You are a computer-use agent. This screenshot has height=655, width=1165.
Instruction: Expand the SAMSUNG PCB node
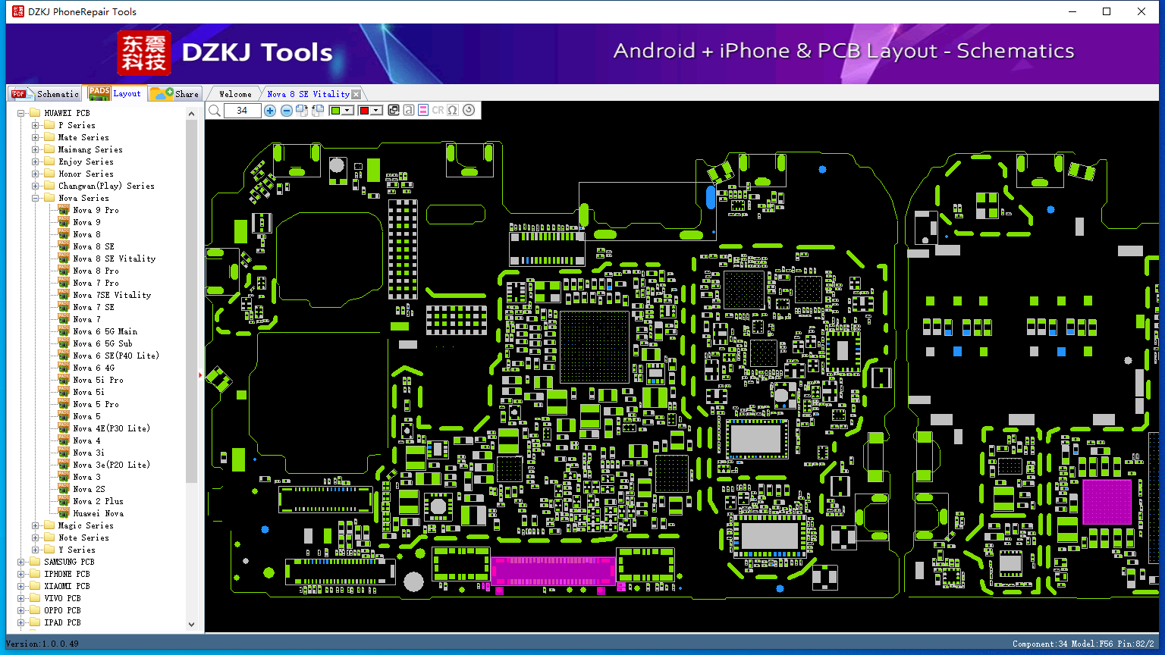(x=21, y=563)
